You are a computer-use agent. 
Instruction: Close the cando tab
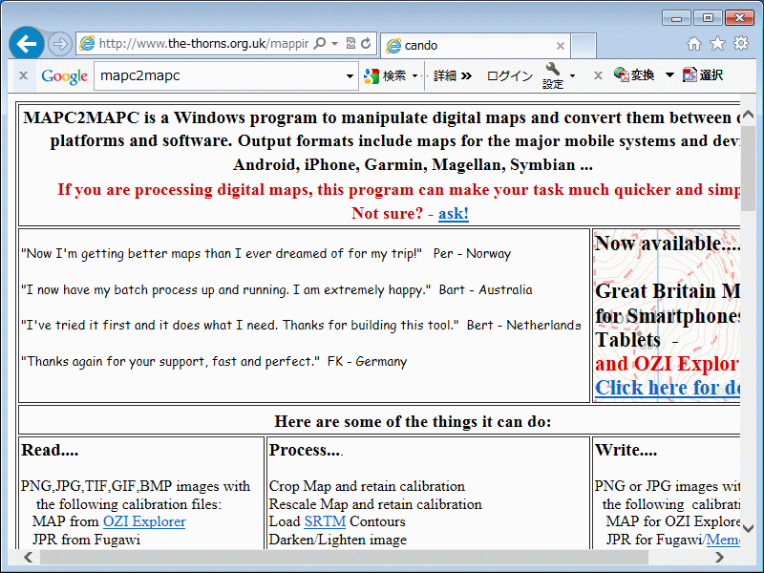[x=561, y=46]
